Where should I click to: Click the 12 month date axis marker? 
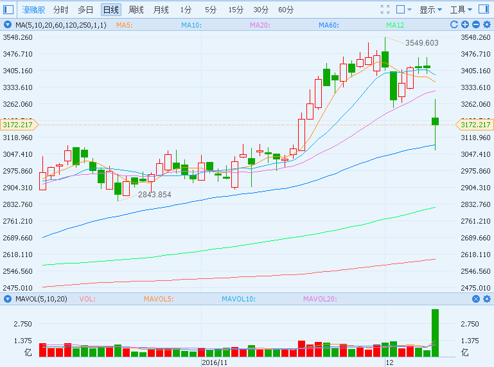click(x=390, y=363)
